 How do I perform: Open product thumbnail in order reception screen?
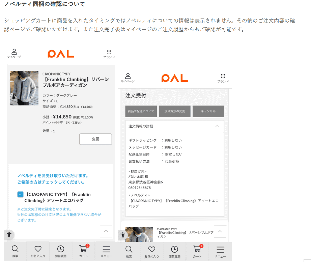pyautogui.click(x=139, y=234)
